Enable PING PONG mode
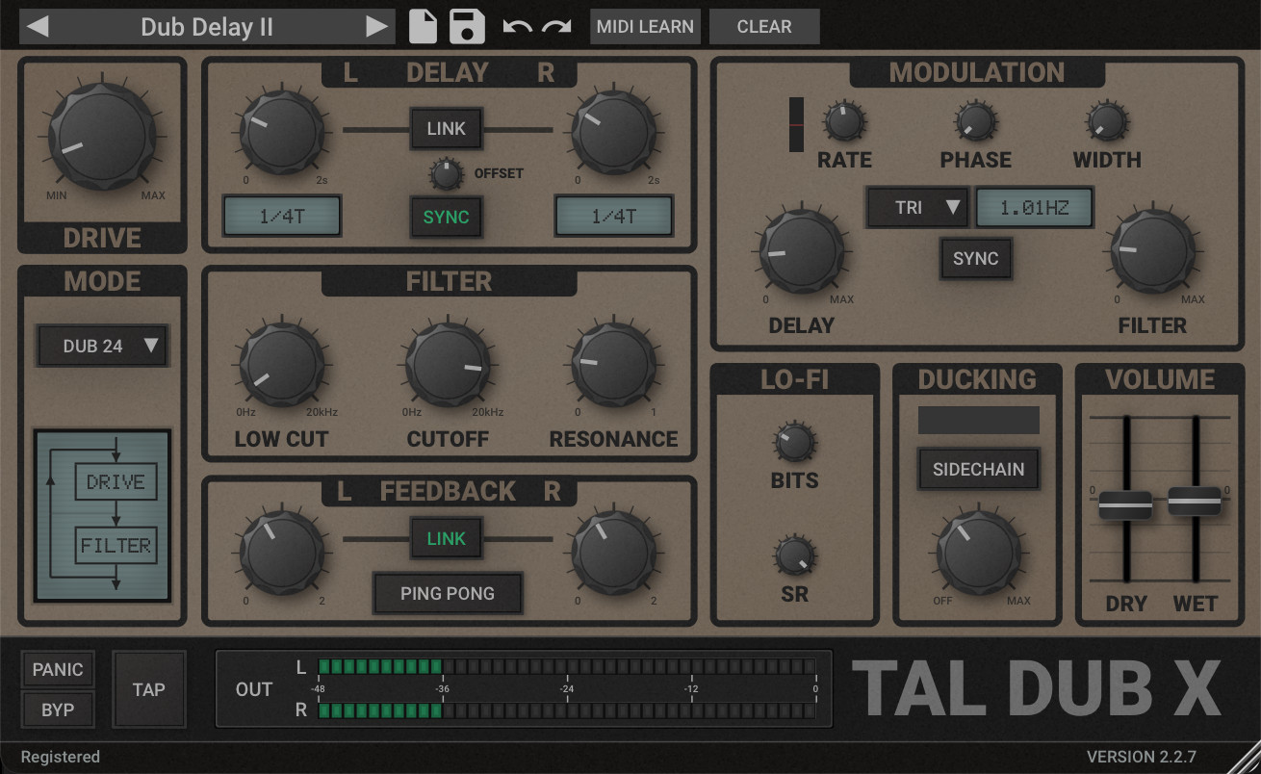The image size is (1261, 774). point(448,594)
